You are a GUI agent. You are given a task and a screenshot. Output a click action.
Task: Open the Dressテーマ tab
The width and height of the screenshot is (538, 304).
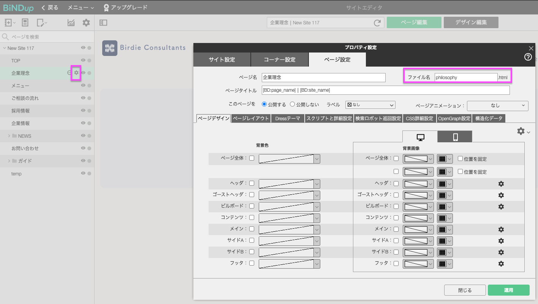click(288, 118)
